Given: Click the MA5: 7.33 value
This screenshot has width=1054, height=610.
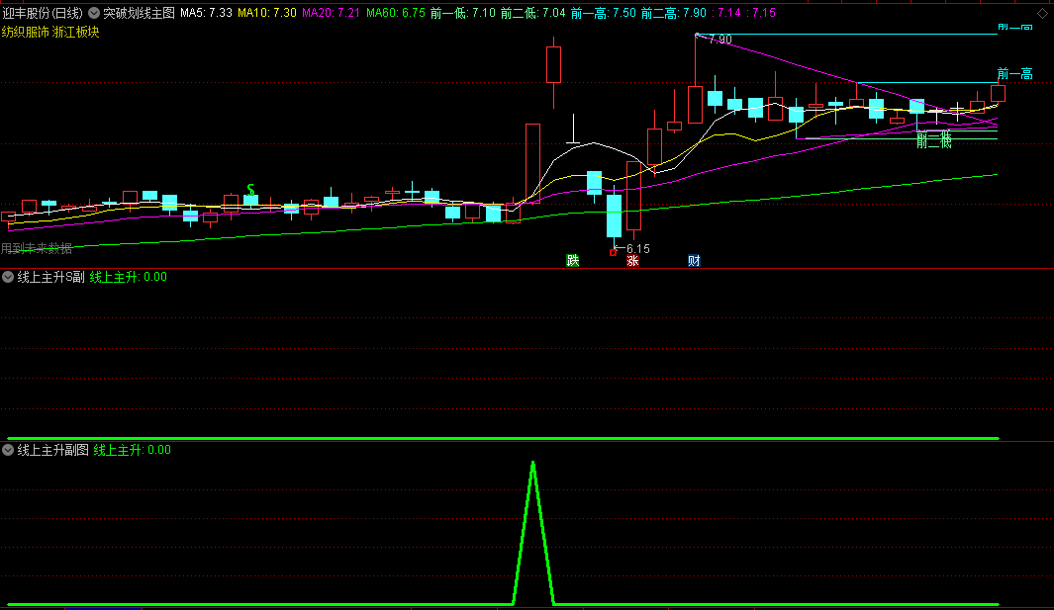Looking at the screenshot, I should click(207, 13).
